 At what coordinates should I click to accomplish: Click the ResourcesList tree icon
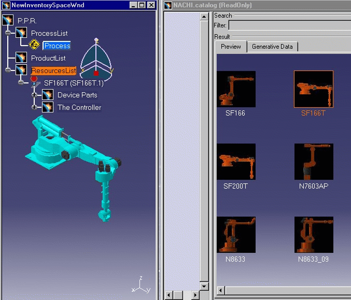click(x=21, y=70)
